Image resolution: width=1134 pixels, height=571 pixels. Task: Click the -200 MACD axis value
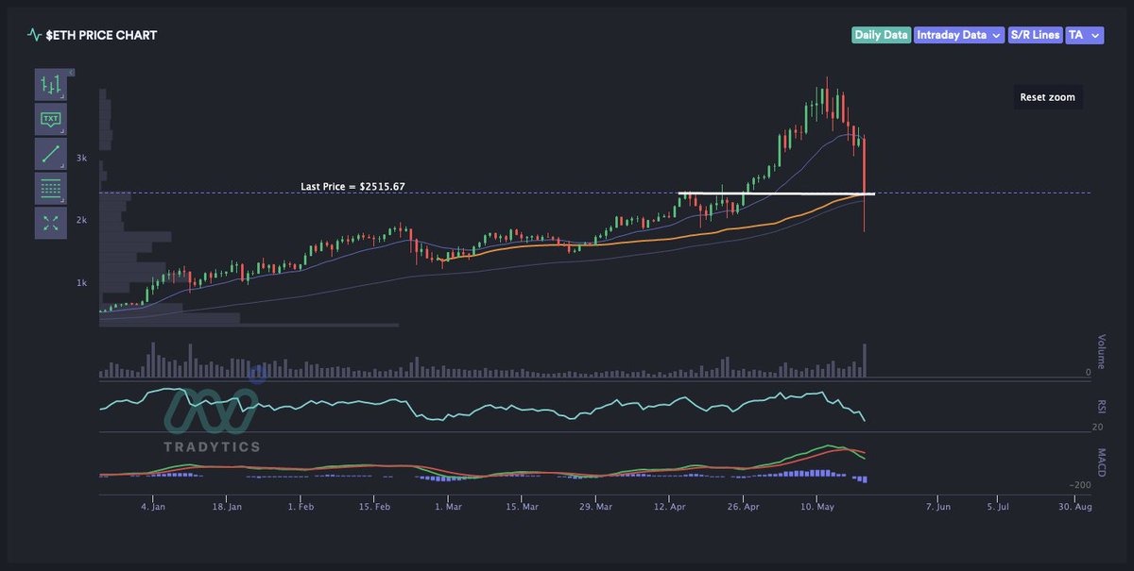1080,484
